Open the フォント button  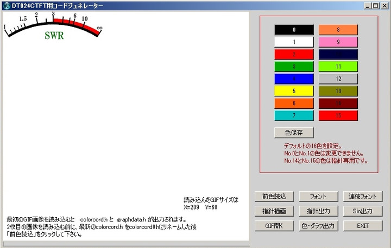(318, 197)
